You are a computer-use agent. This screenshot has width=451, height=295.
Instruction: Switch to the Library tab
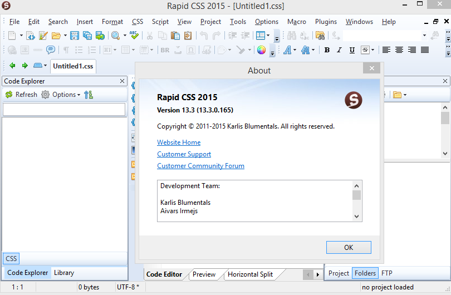coord(64,273)
